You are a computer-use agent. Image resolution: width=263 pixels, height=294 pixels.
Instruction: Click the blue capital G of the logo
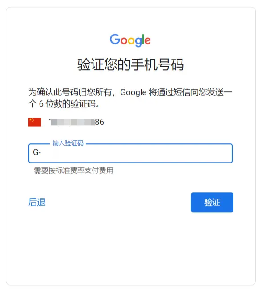(115, 39)
